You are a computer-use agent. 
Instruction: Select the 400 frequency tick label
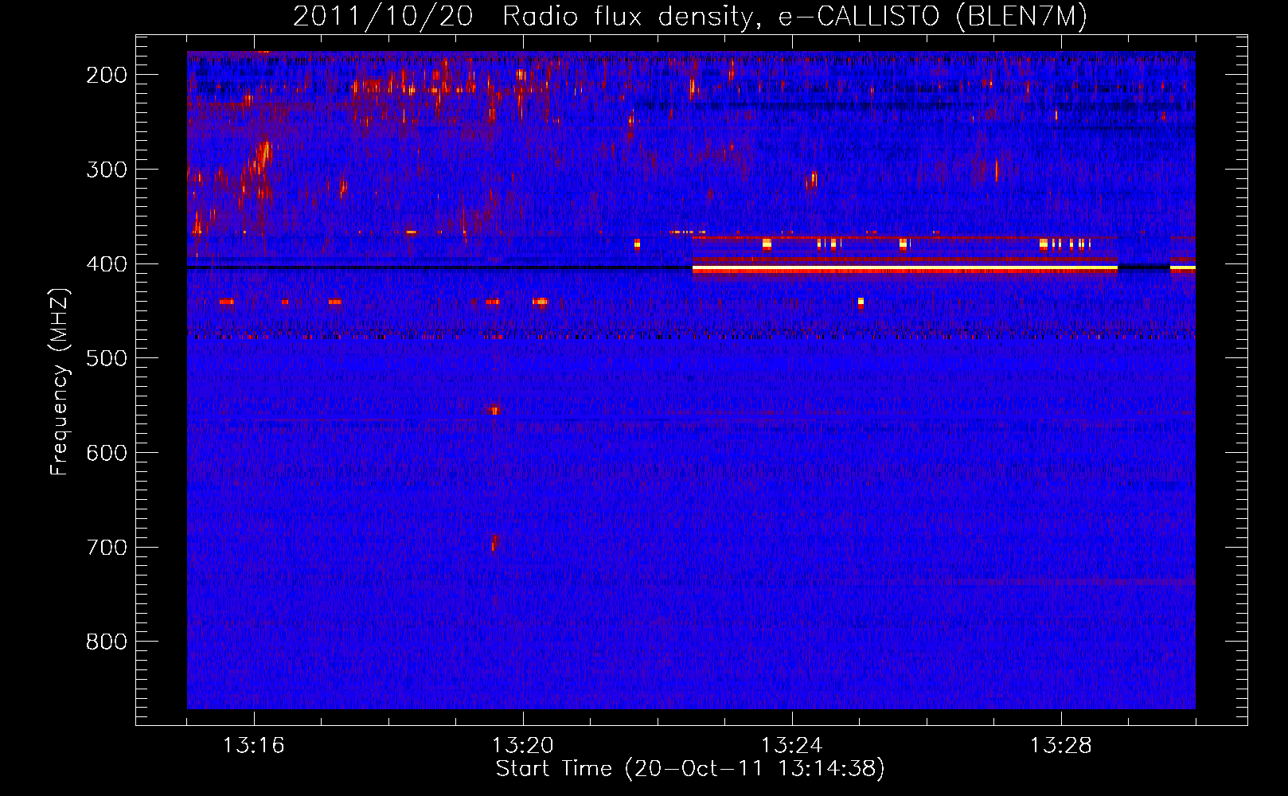(106, 264)
